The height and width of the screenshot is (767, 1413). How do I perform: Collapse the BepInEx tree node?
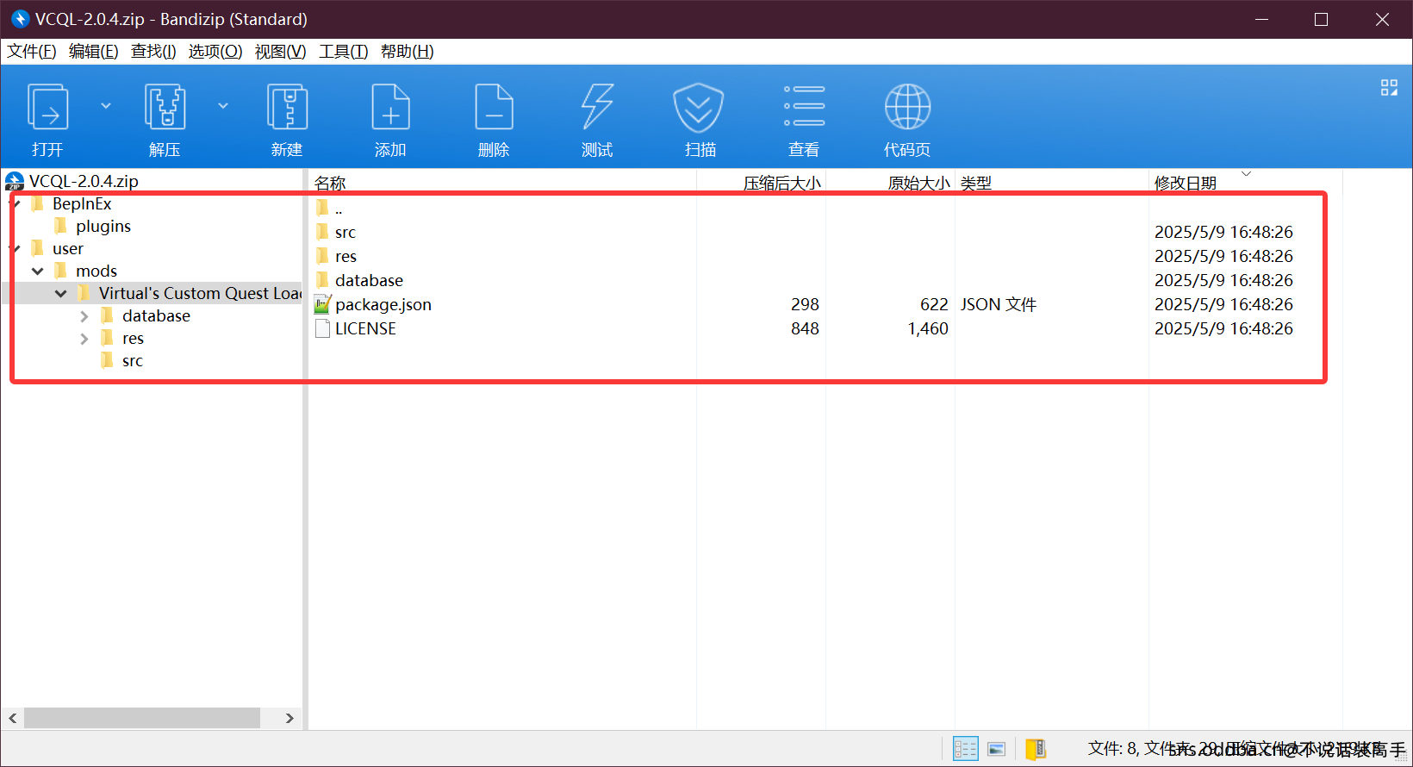point(16,204)
